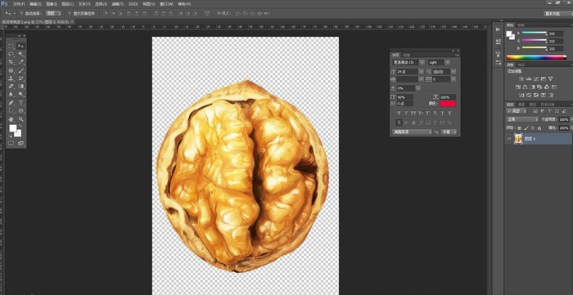The image size is (573, 295).
Task: Select the Crop tool
Action: click(x=11, y=62)
